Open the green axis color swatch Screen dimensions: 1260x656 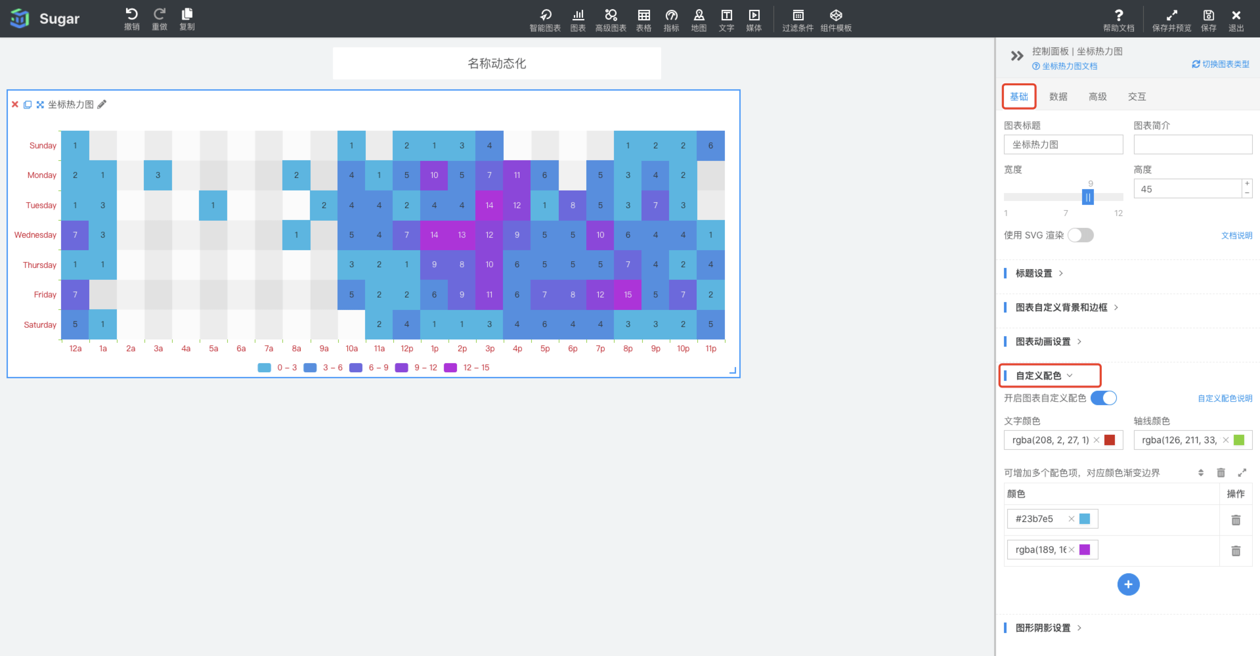click(1239, 440)
